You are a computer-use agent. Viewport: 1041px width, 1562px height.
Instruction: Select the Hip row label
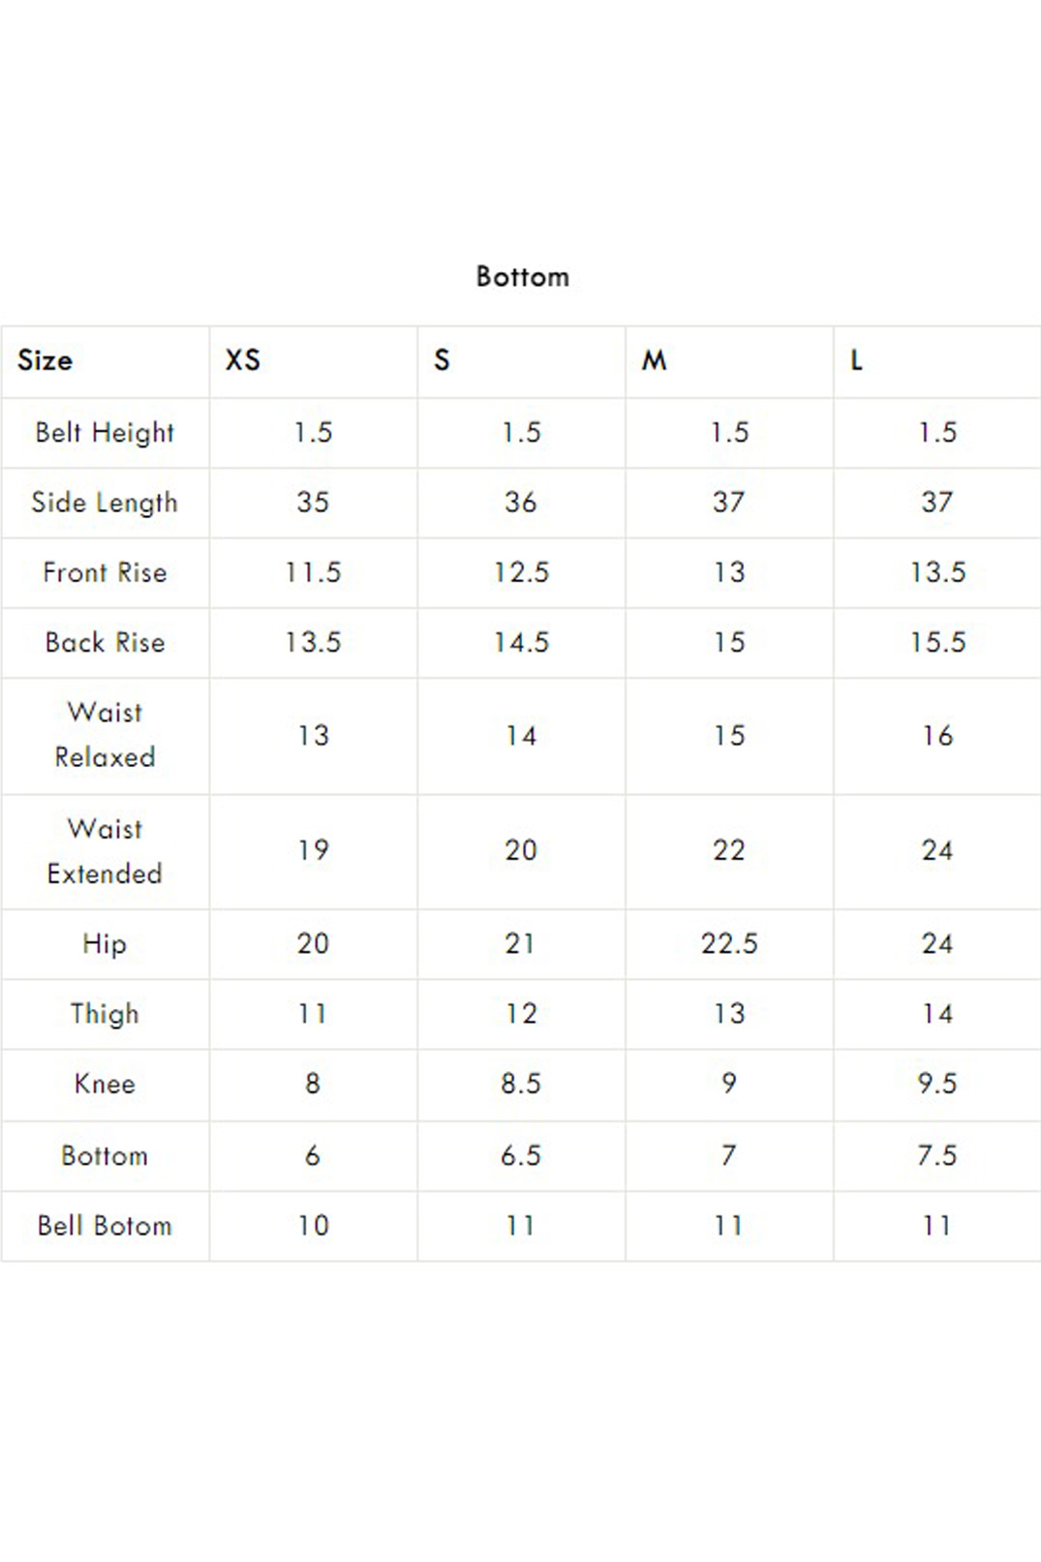[x=105, y=944]
